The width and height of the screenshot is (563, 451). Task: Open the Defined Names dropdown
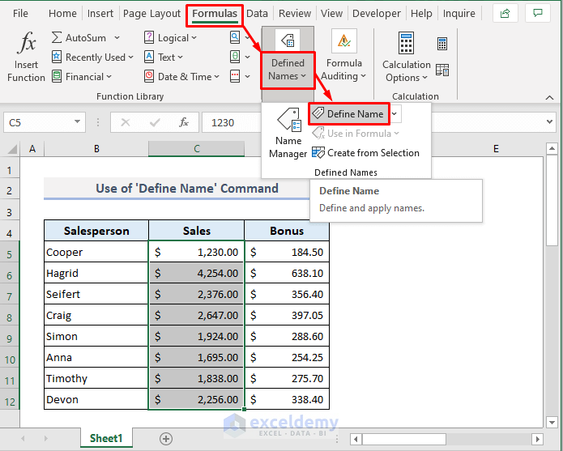pos(288,70)
